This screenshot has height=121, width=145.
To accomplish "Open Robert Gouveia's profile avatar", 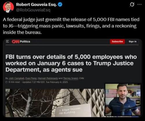I will point(8,7).
